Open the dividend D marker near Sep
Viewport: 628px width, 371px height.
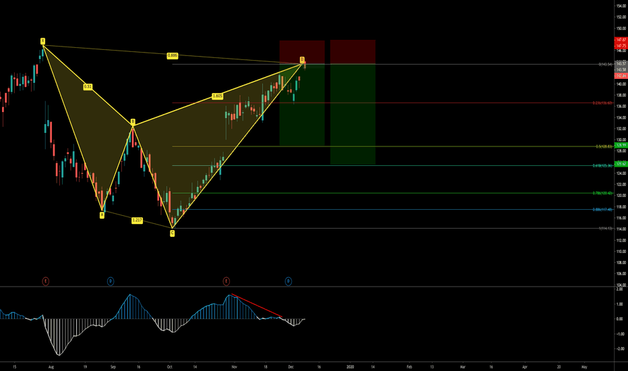pyautogui.click(x=111, y=281)
